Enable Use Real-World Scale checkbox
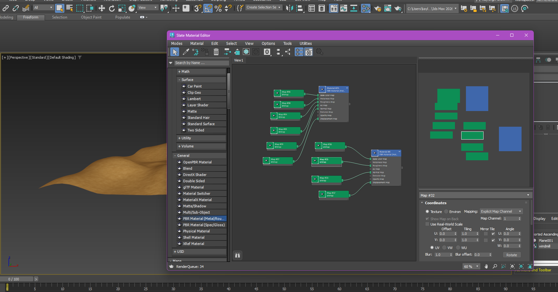 (427, 224)
